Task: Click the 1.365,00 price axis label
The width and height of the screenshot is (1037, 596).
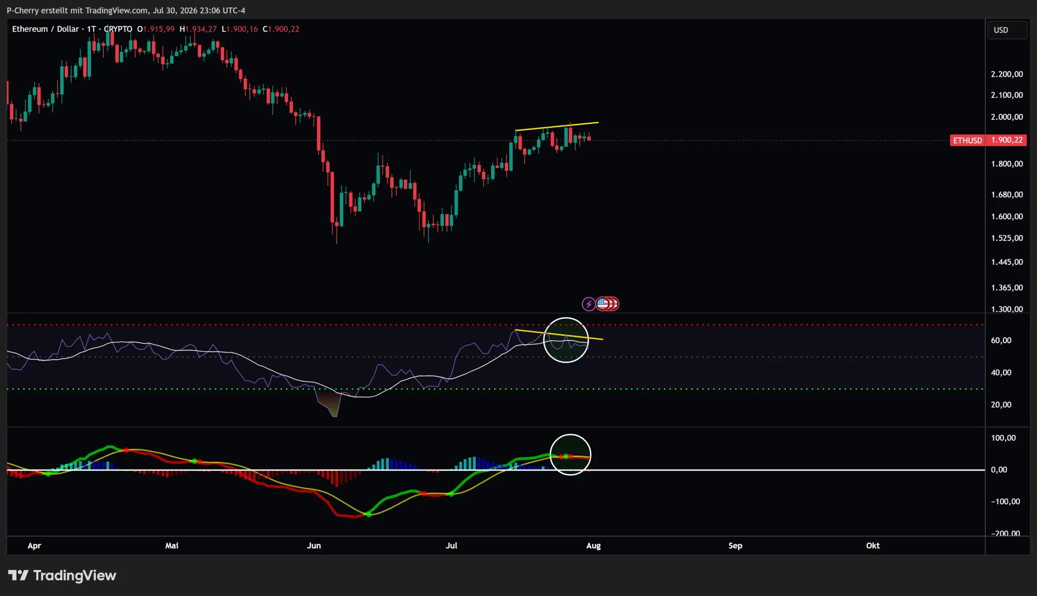Action: tap(1007, 288)
